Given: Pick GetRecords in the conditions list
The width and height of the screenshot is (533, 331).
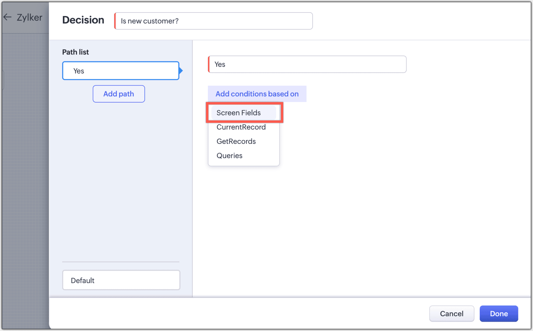Looking at the screenshot, I should [x=236, y=141].
